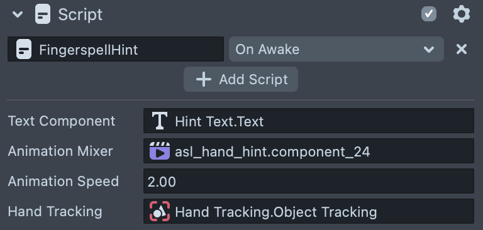Disable the Script component checkbox
Image resolution: width=483 pixels, height=230 pixels.
click(x=429, y=14)
